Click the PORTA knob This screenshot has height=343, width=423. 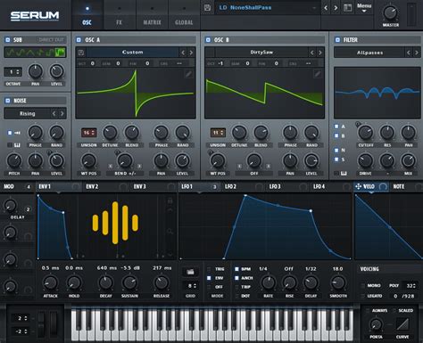coord(376,324)
